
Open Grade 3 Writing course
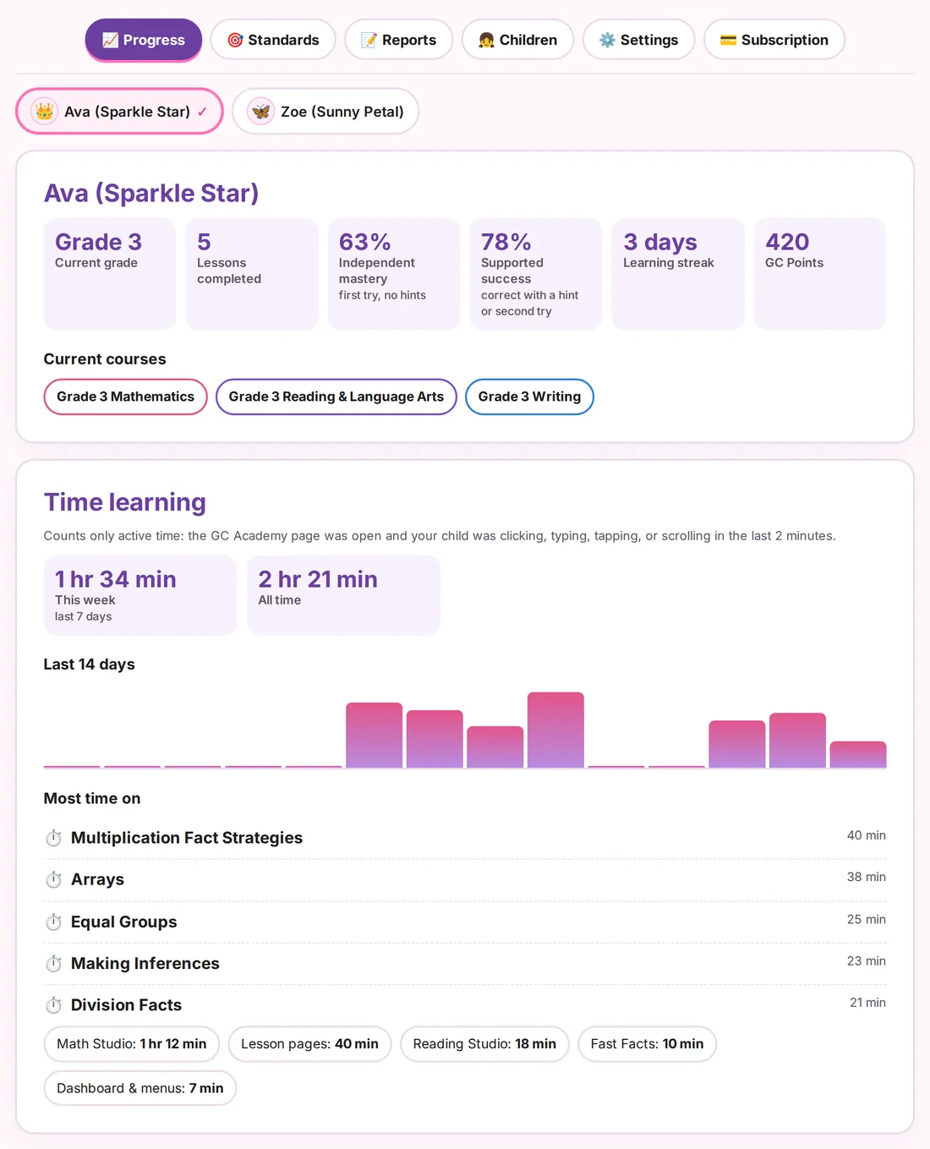pyautogui.click(x=529, y=397)
